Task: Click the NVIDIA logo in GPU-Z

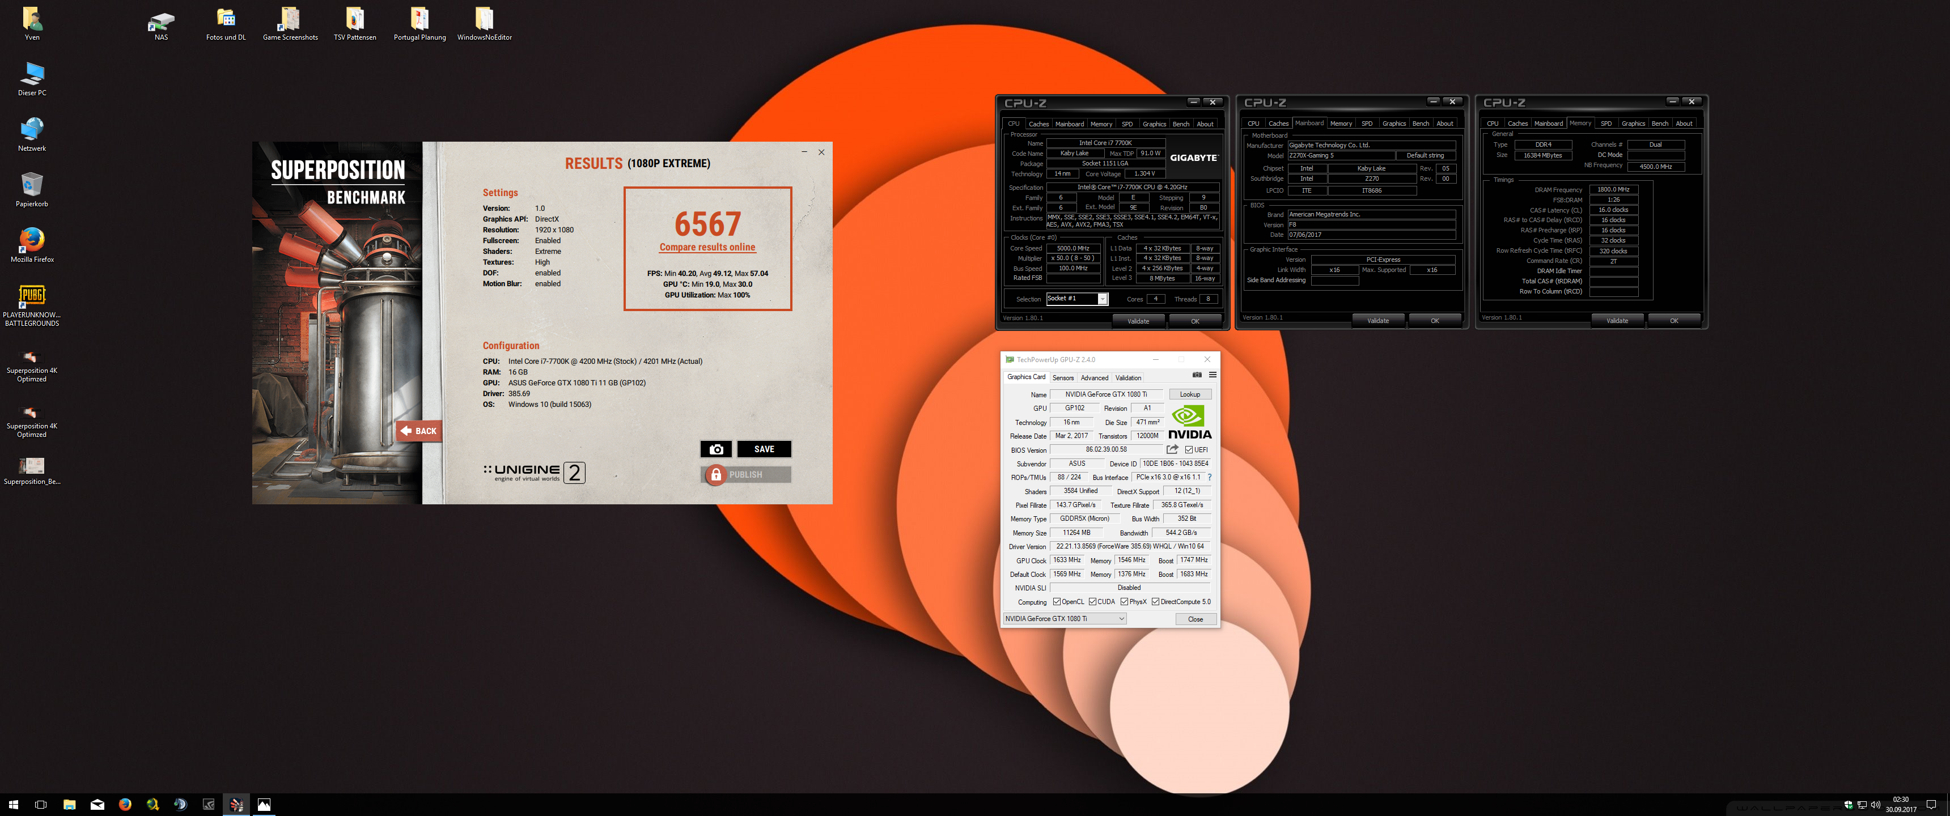Action: (1189, 422)
